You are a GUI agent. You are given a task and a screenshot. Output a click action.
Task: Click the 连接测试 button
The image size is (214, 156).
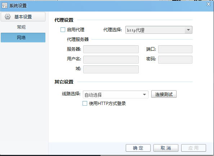(x=164, y=94)
